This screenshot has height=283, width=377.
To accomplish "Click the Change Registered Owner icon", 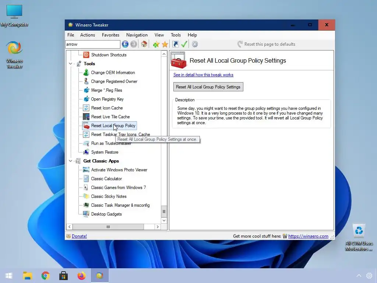I will [86, 81].
